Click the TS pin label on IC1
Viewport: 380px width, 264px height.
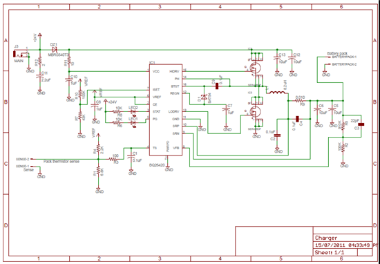tap(154, 148)
